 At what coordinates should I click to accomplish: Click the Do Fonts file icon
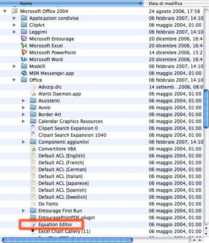pos(33,204)
